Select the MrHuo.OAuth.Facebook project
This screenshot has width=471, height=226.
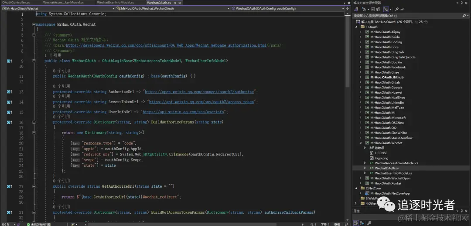pos(388,67)
